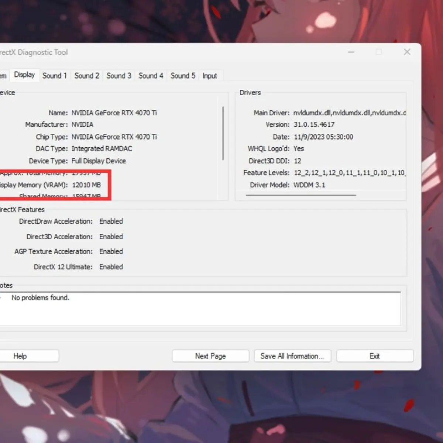The width and height of the screenshot is (443, 443).
Task: Click Driver Model value WDDM 3.1
Action: (309, 185)
